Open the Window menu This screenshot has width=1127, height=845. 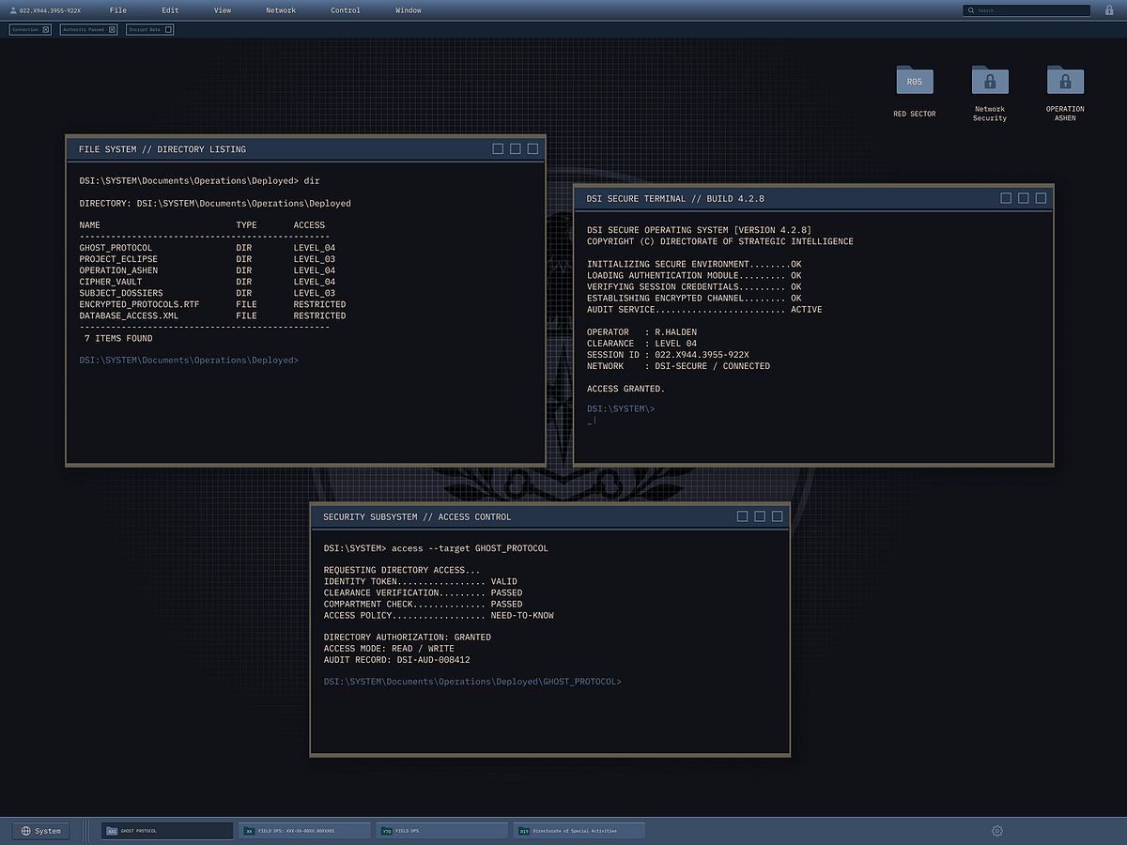pyautogui.click(x=409, y=10)
